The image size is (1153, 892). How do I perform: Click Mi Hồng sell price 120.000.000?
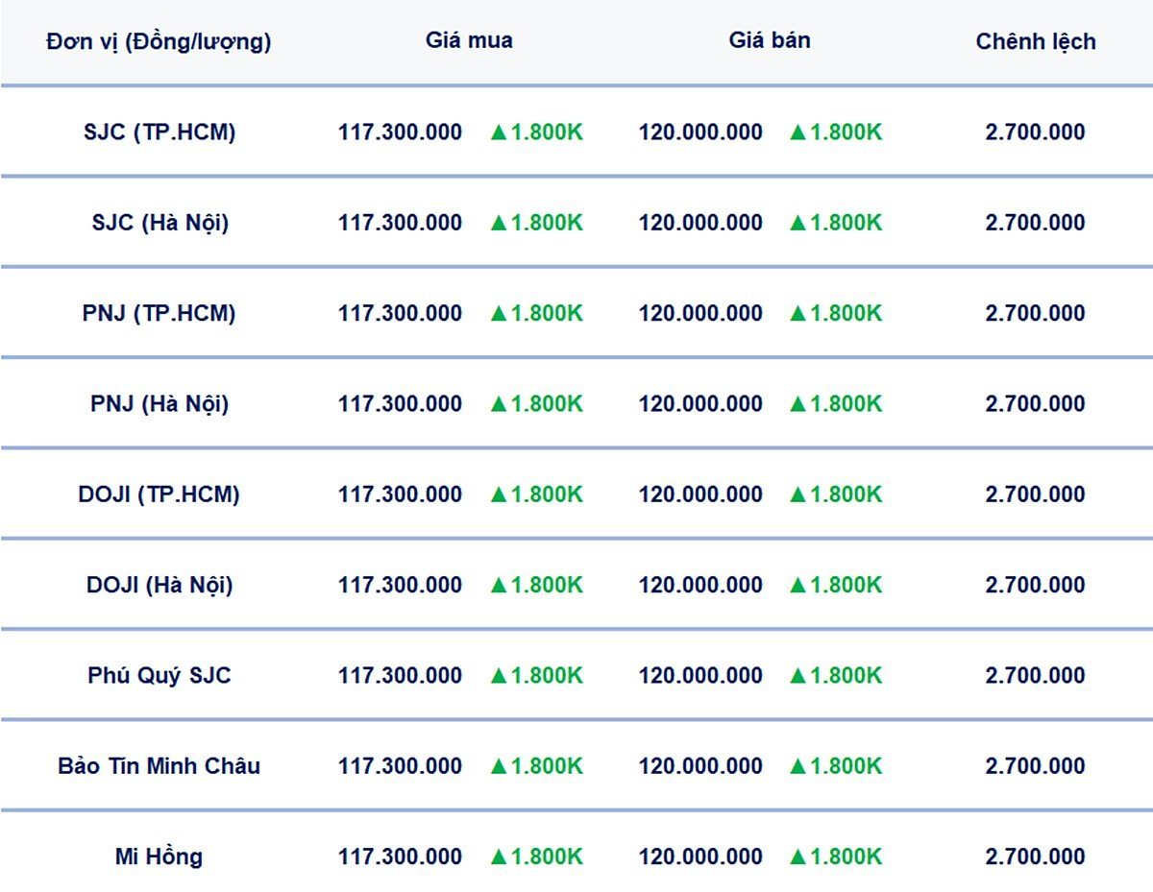coord(700,856)
